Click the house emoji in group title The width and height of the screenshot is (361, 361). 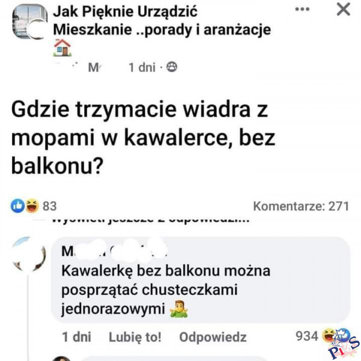[x=62, y=48]
